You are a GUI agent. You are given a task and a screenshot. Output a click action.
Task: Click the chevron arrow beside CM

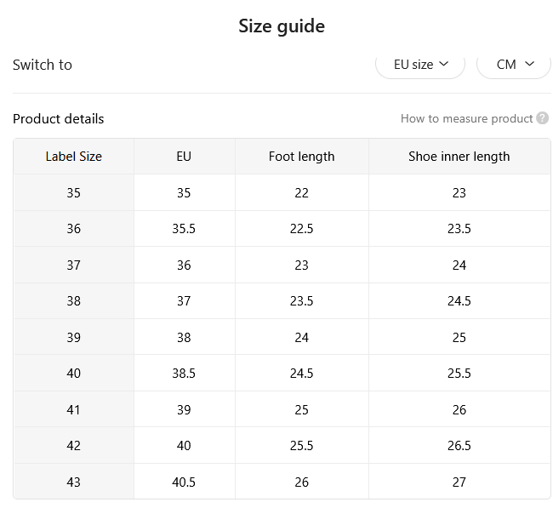pyautogui.click(x=529, y=64)
